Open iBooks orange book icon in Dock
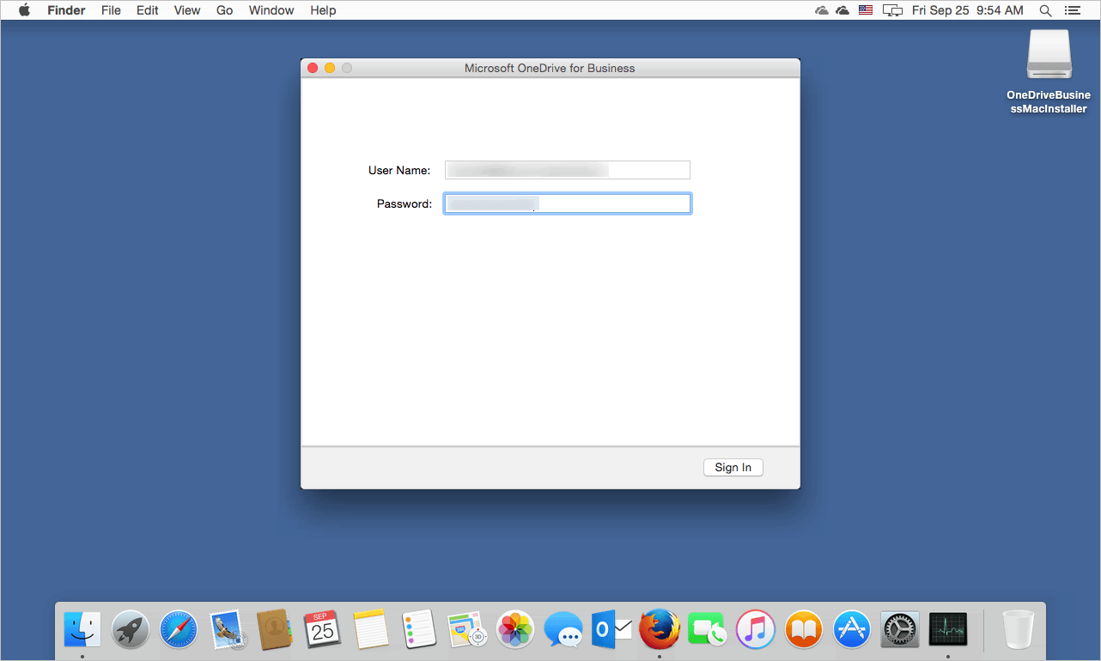 tap(804, 629)
